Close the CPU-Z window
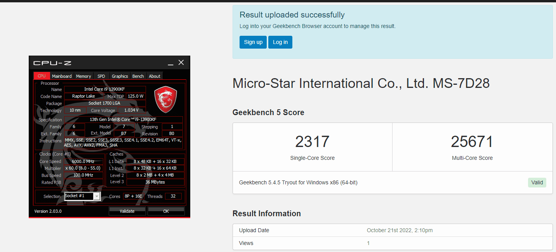The image size is (556, 252). coord(181,63)
